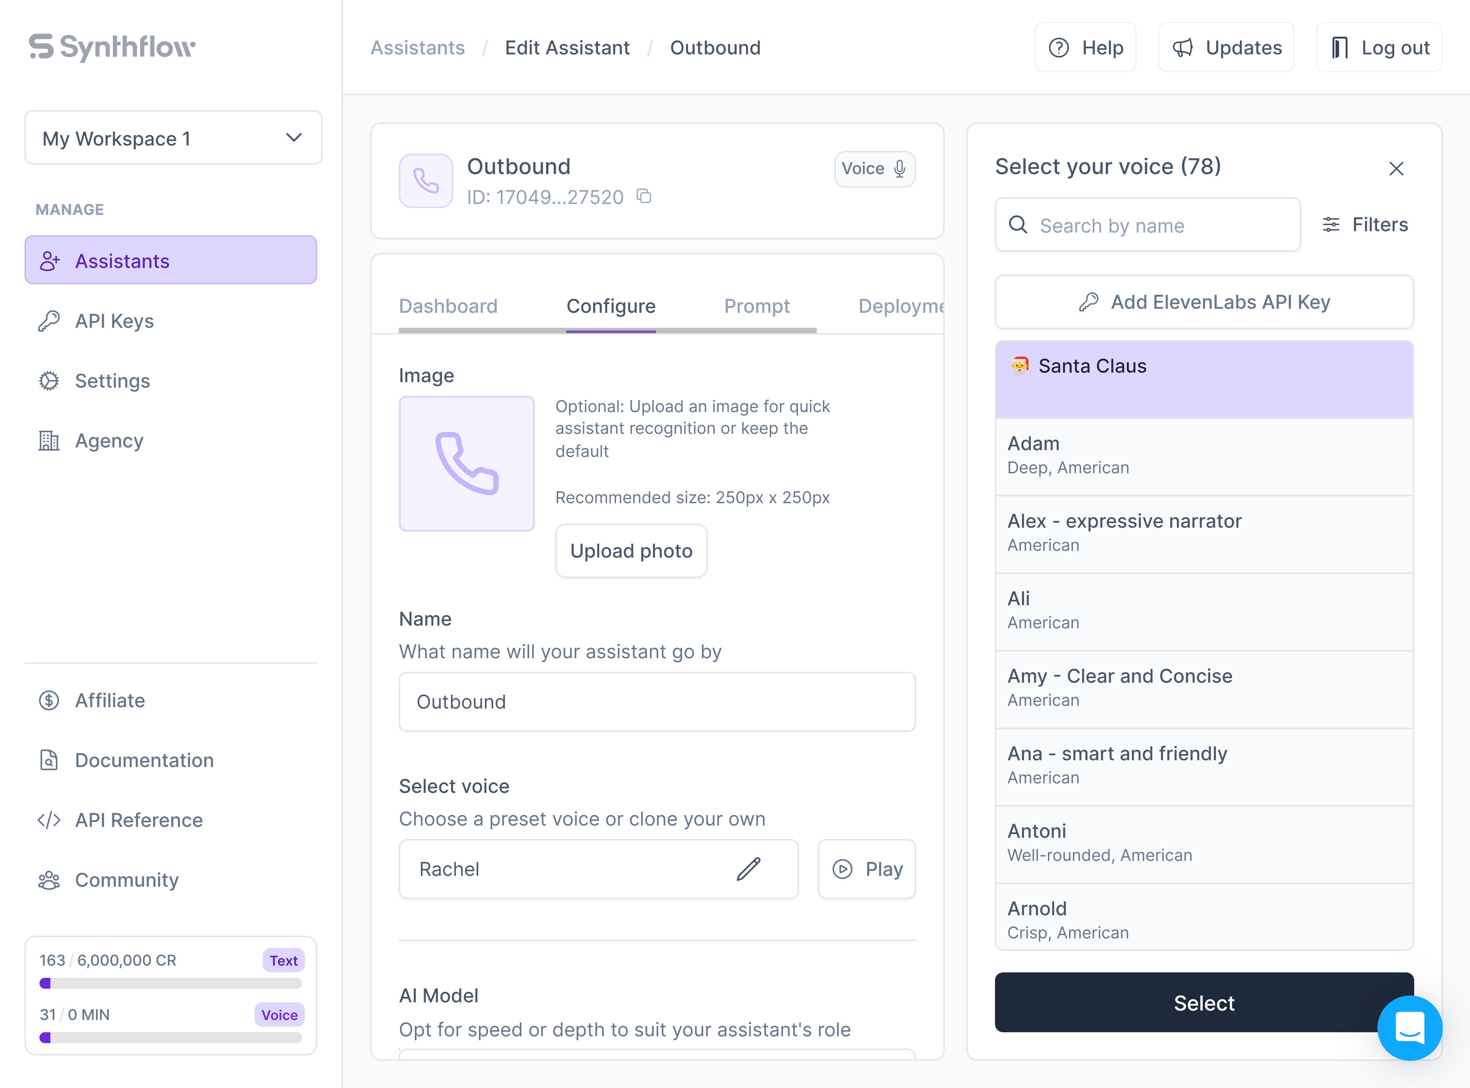
Task: Click the Text credits progress bar
Action: click(x=171, y=983)
